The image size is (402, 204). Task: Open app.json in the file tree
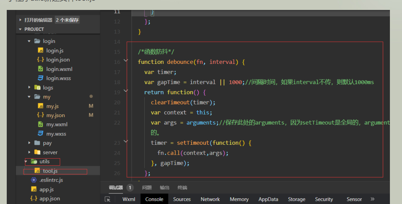coord(50,199)
